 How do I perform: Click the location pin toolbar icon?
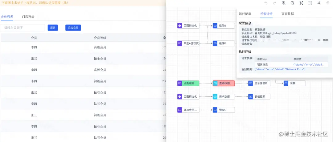click(328, 3)
